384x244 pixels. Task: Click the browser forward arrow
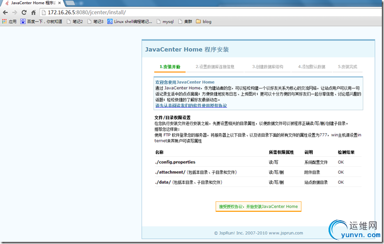pyautogui.click(x=15, y=13)
